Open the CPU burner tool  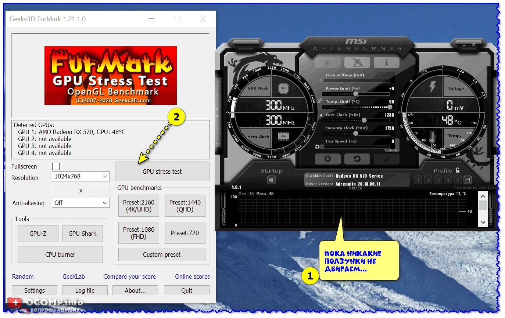point(60,254)
